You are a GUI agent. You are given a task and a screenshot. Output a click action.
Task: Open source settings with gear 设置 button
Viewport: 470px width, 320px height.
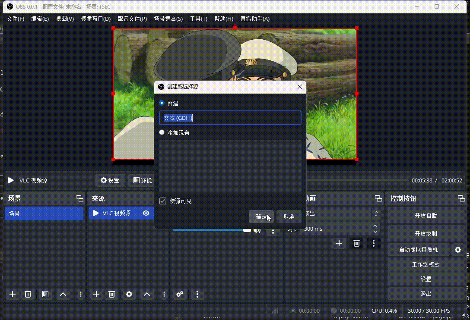(x=110, y=180)
